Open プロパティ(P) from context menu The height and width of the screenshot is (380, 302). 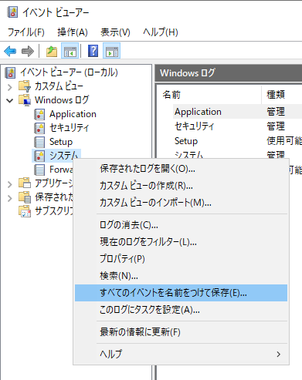tap(181, 259)
